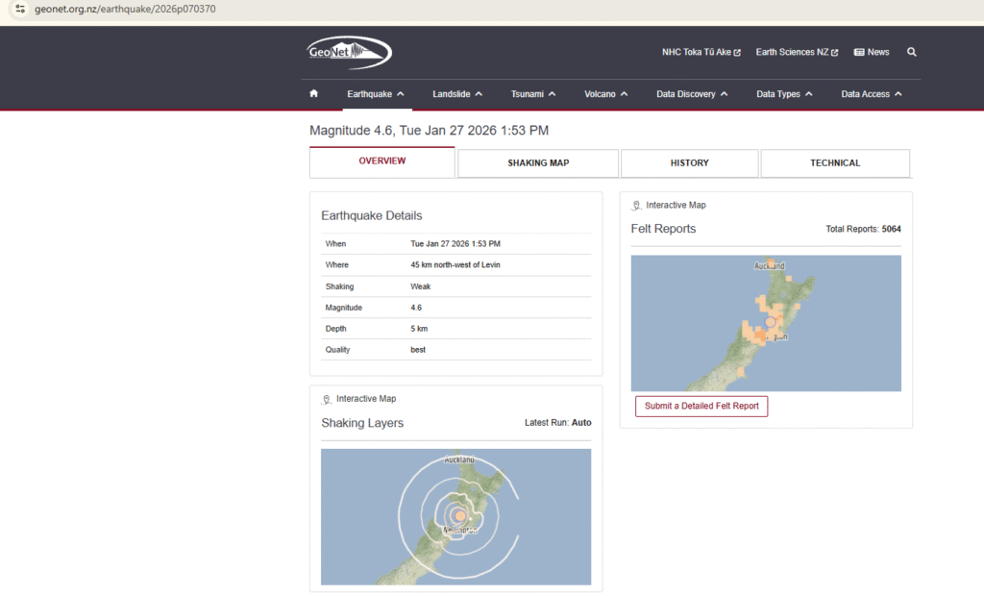This screenshot has width=984, height=596.
Task: Open the Volcano dropdown menu
Action: [x=605, y=94]
